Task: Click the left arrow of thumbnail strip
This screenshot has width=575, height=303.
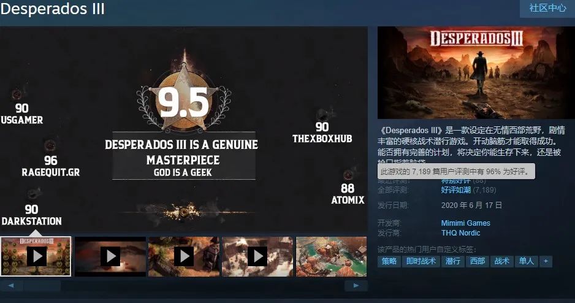Action: pos(11,285)
